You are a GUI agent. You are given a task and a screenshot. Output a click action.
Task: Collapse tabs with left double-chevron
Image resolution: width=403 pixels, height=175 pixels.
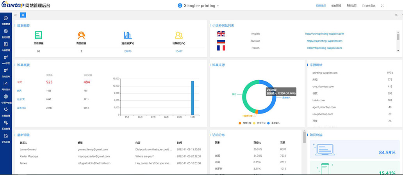coord(16,15)
